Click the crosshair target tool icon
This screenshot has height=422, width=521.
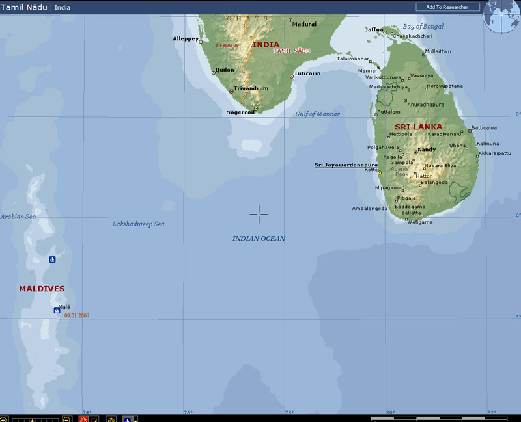(x=111, y=419)
